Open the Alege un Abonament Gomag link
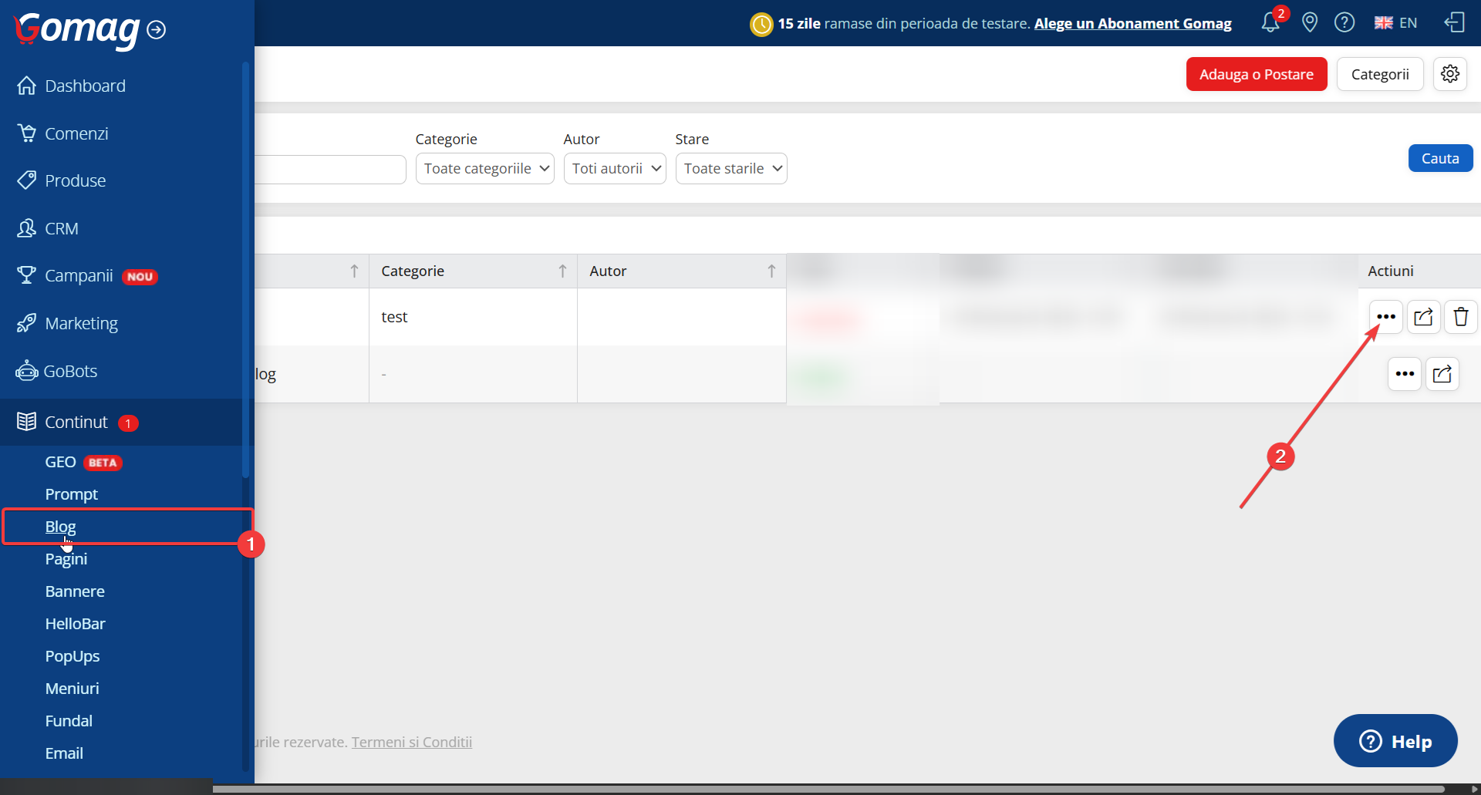The image size is (1481, 795). 1132,23
